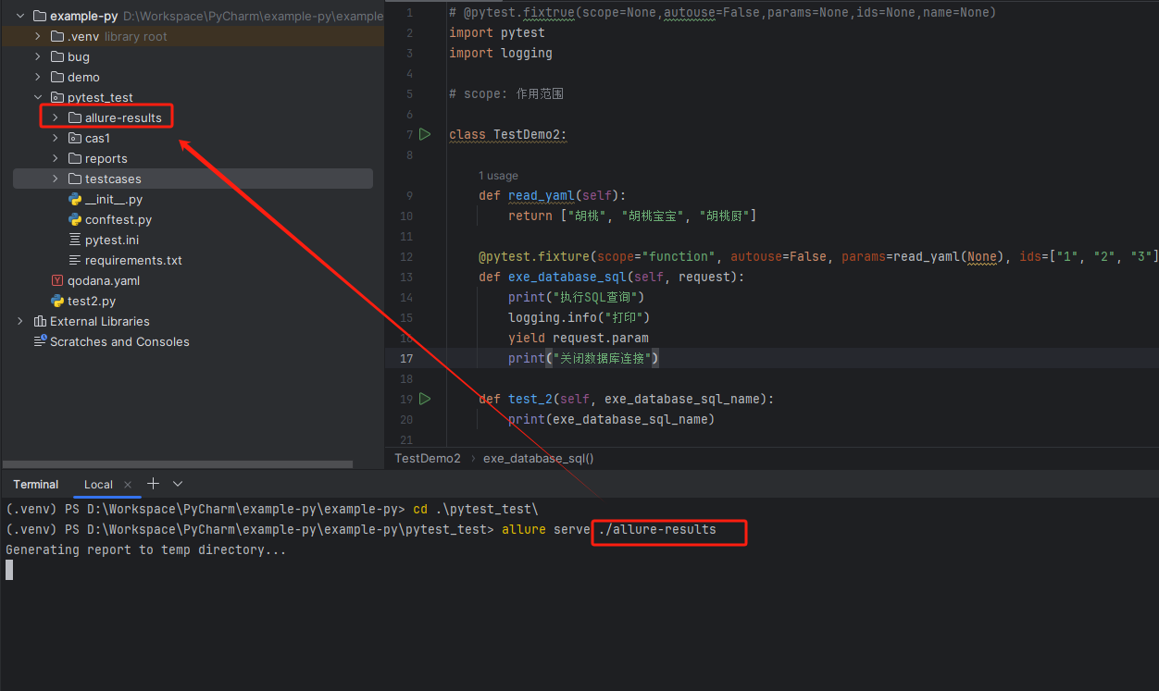Collapse the pytest_test folder
Viewport: 1159px width, 691px height.
coord(38,97)
